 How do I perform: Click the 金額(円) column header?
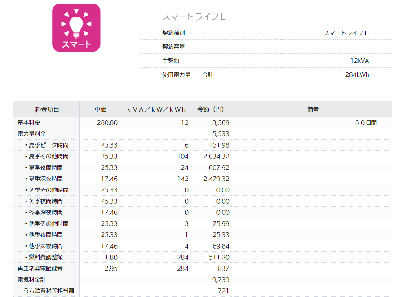[211, 109]
